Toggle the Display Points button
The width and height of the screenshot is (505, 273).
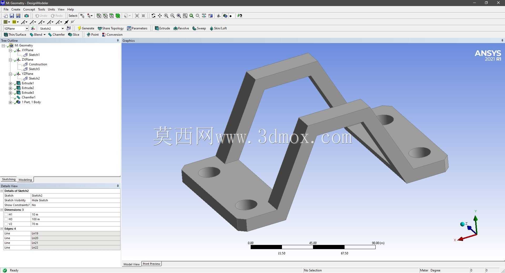pyautogui.click(x=231, y=16)
